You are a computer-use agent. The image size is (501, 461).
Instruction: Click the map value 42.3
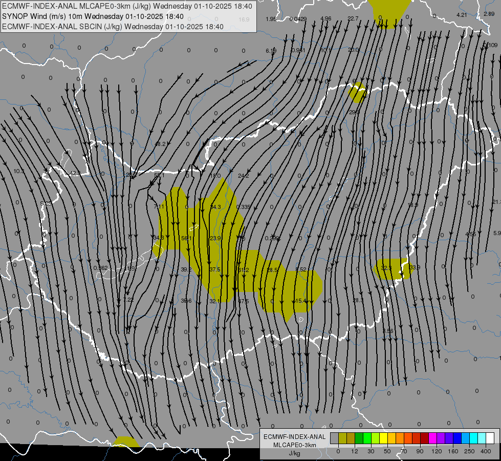[x=75, y=173]
